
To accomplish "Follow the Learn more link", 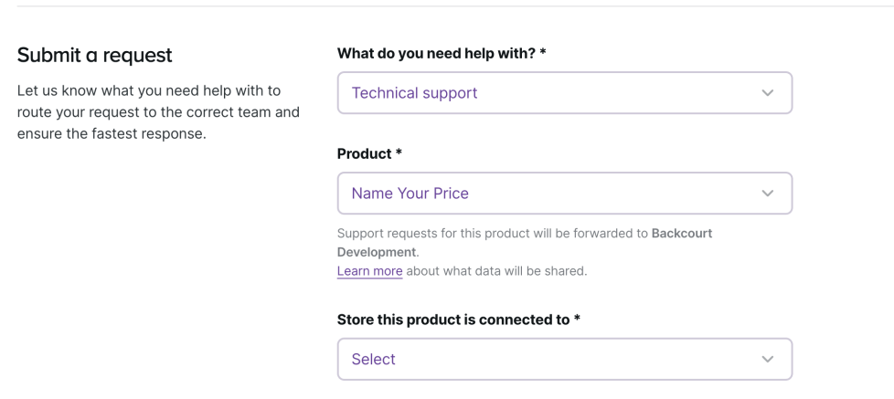I will click(369, 271).
